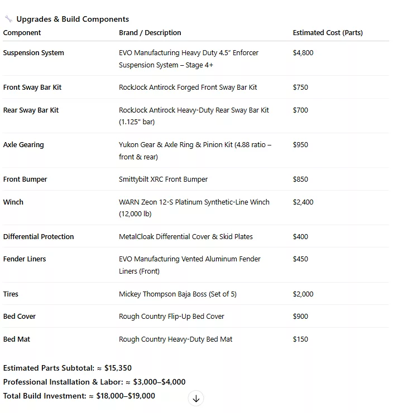Click the $4,800 suspension cost cell
The image size is (393, 413).
pyautogui.click(x=303, y=53)
